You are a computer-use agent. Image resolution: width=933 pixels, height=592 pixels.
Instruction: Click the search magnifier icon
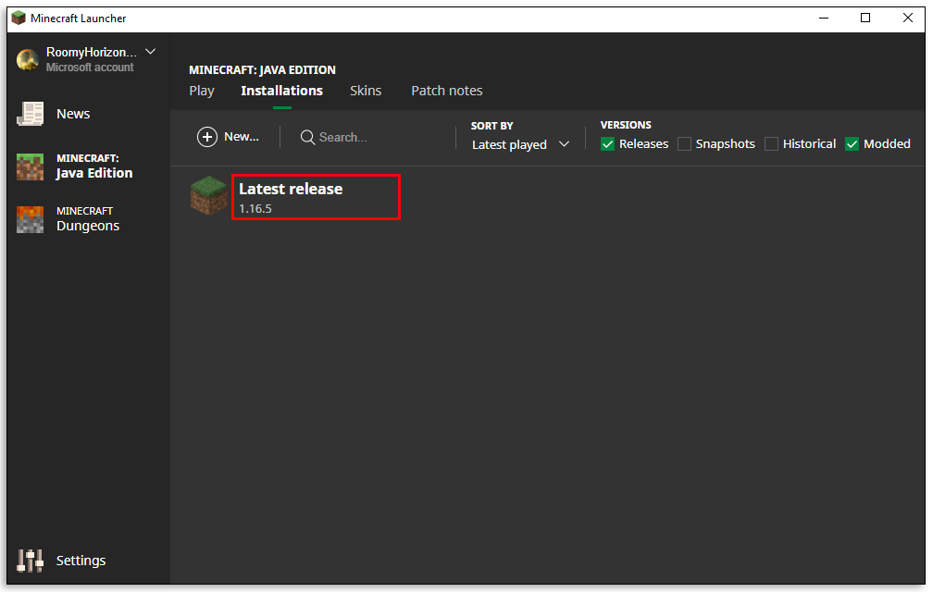(x=307, y=137)
